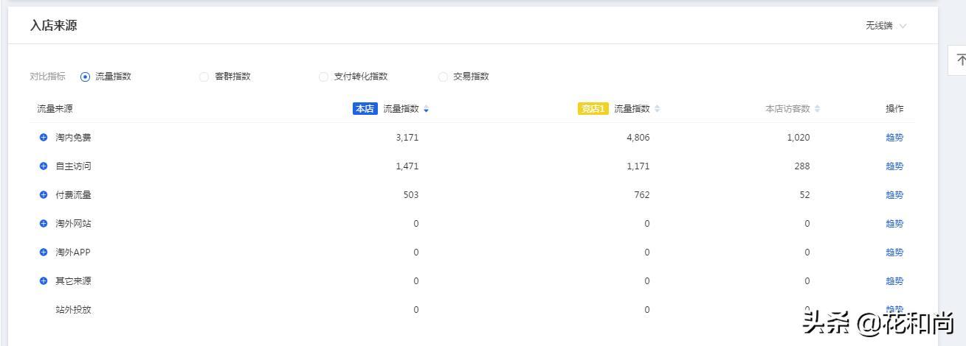The width and height of the screenshot is (966, 346).
Task: Click the 流量来源 column header
Action: point(55,109)
